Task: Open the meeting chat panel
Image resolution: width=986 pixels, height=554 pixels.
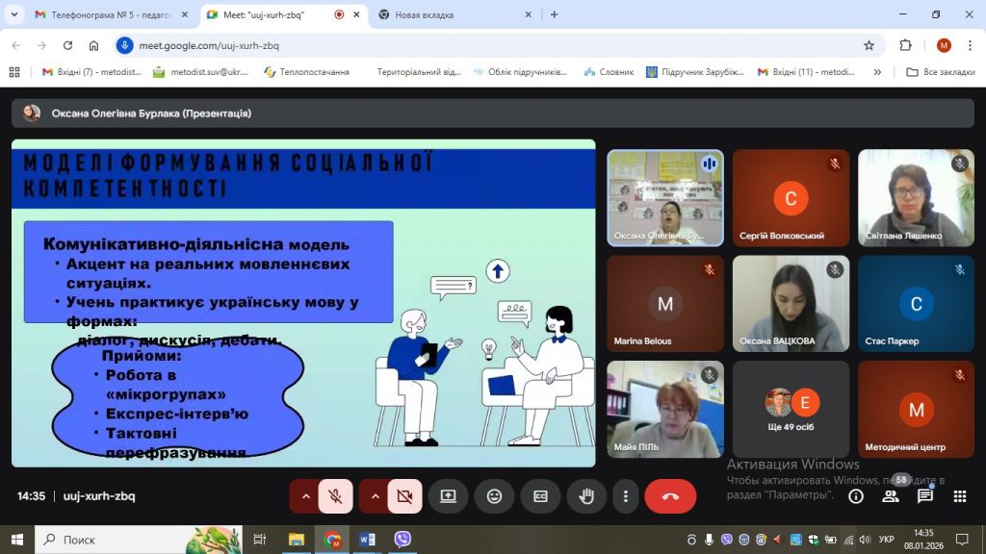Action: (x=924, y=496)
